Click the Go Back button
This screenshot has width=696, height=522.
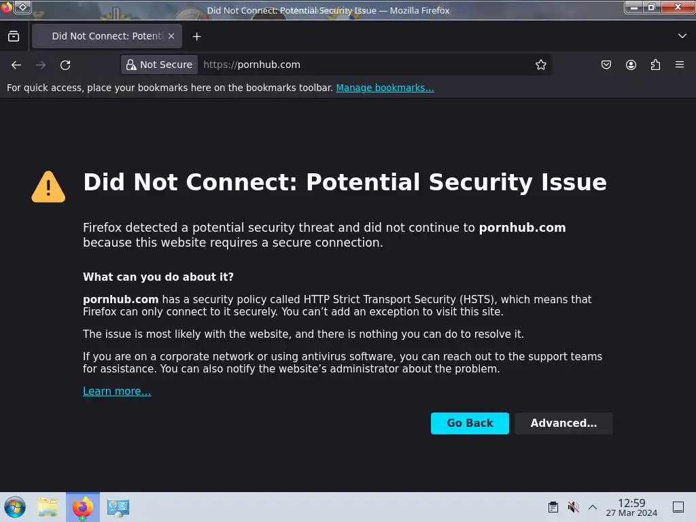(470, 423)
